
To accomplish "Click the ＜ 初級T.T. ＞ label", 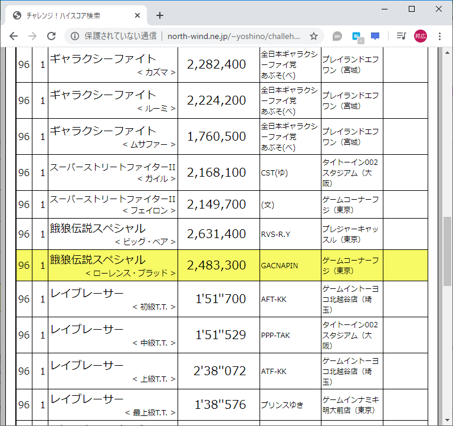I will 154,307.
